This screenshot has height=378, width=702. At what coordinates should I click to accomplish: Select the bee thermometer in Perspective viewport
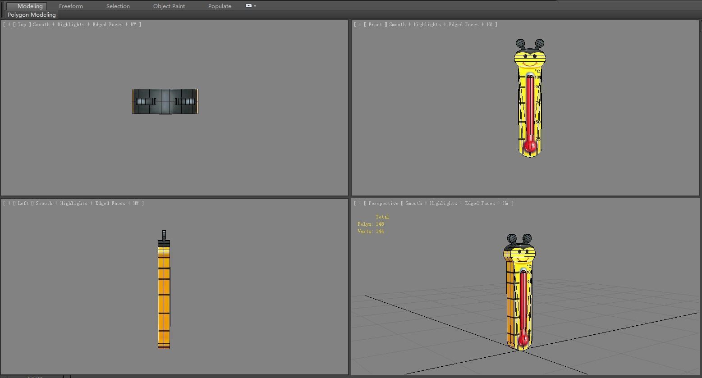(x=519, y=292)
